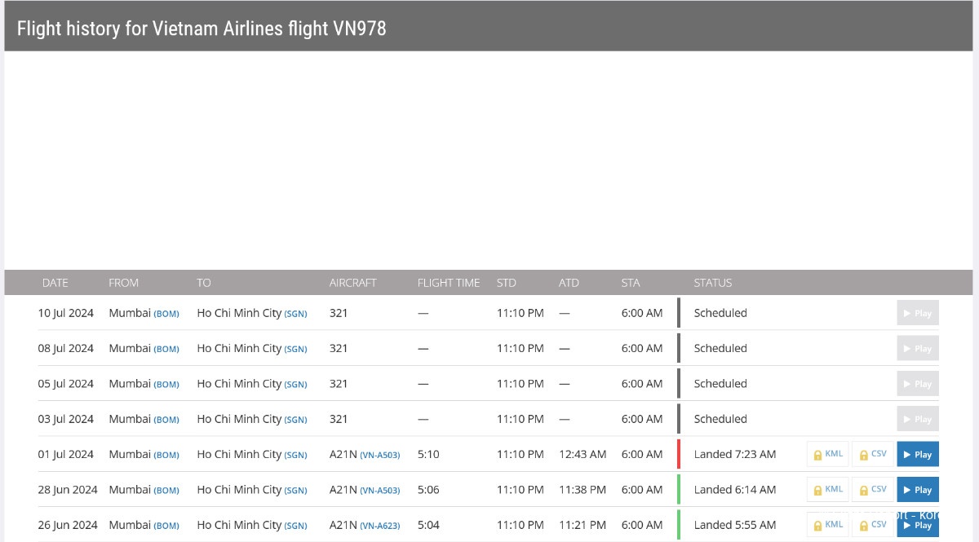
Task: Open BOM airport link in 05 Jul row
Action: tap(166, 385)
